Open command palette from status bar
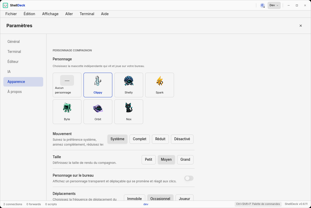The height and width of the screenshot is (208, 311). point(258,204)
